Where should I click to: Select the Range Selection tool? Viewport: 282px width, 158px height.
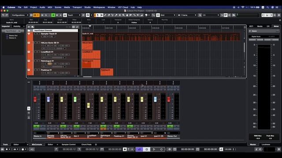tap(102, 15)
